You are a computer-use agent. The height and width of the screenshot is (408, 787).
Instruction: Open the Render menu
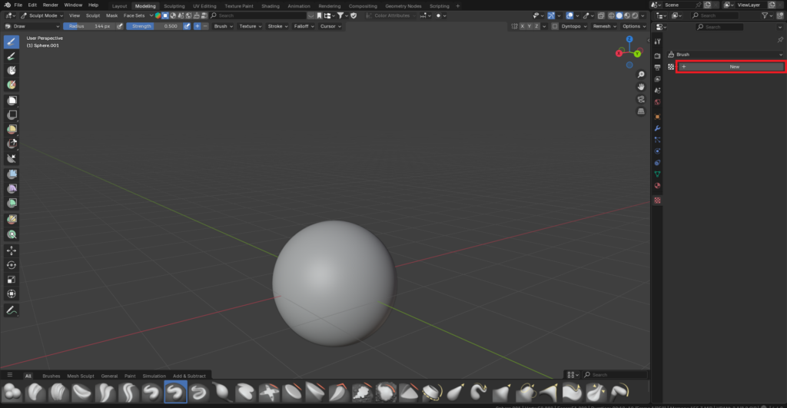tap(50, 5)
